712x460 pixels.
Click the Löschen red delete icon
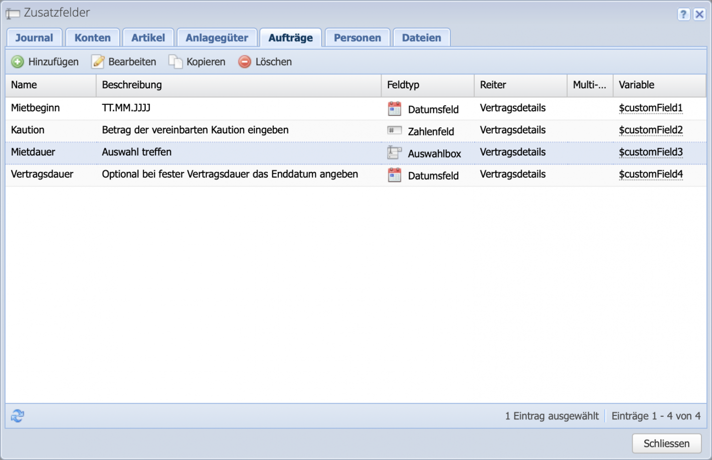[x=244, y=61]
